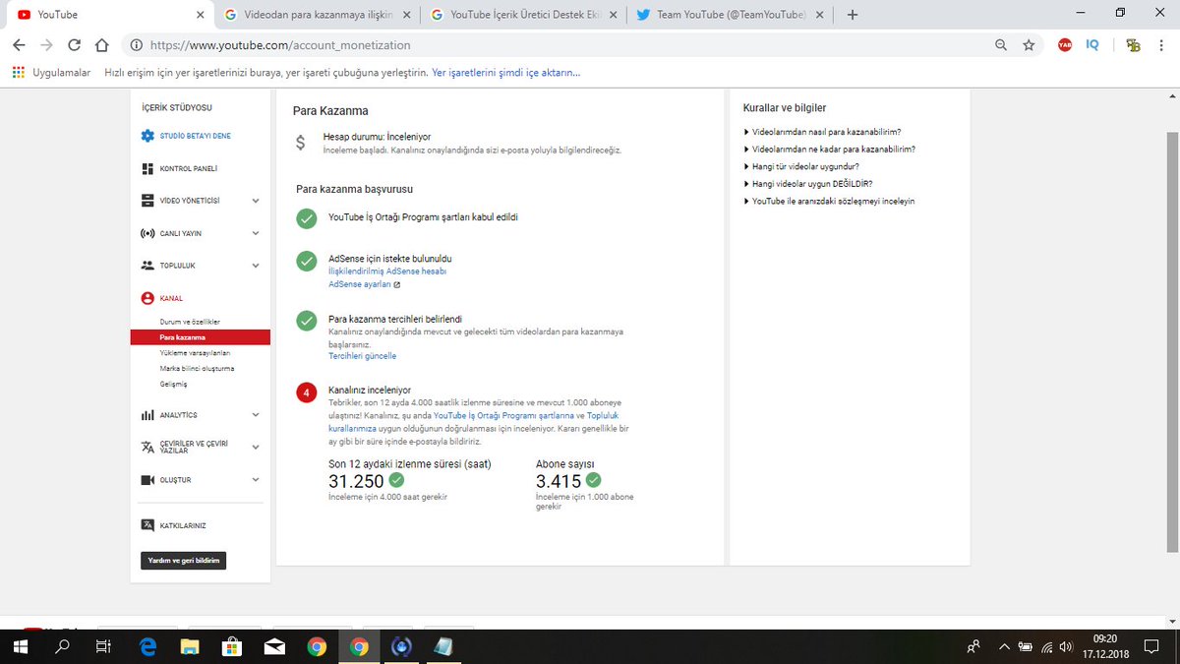
Task: Click the IQ extension icon
Action: click(x=1091, y=44)
